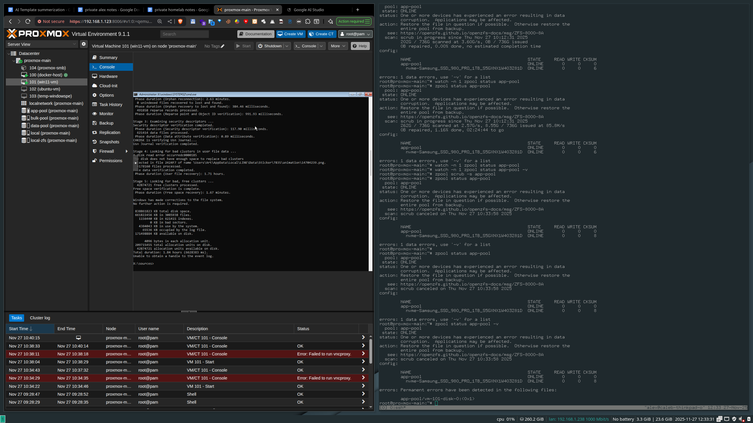Click the Help button
Viewport: 753px width, 423px height.
pos(360,46)
